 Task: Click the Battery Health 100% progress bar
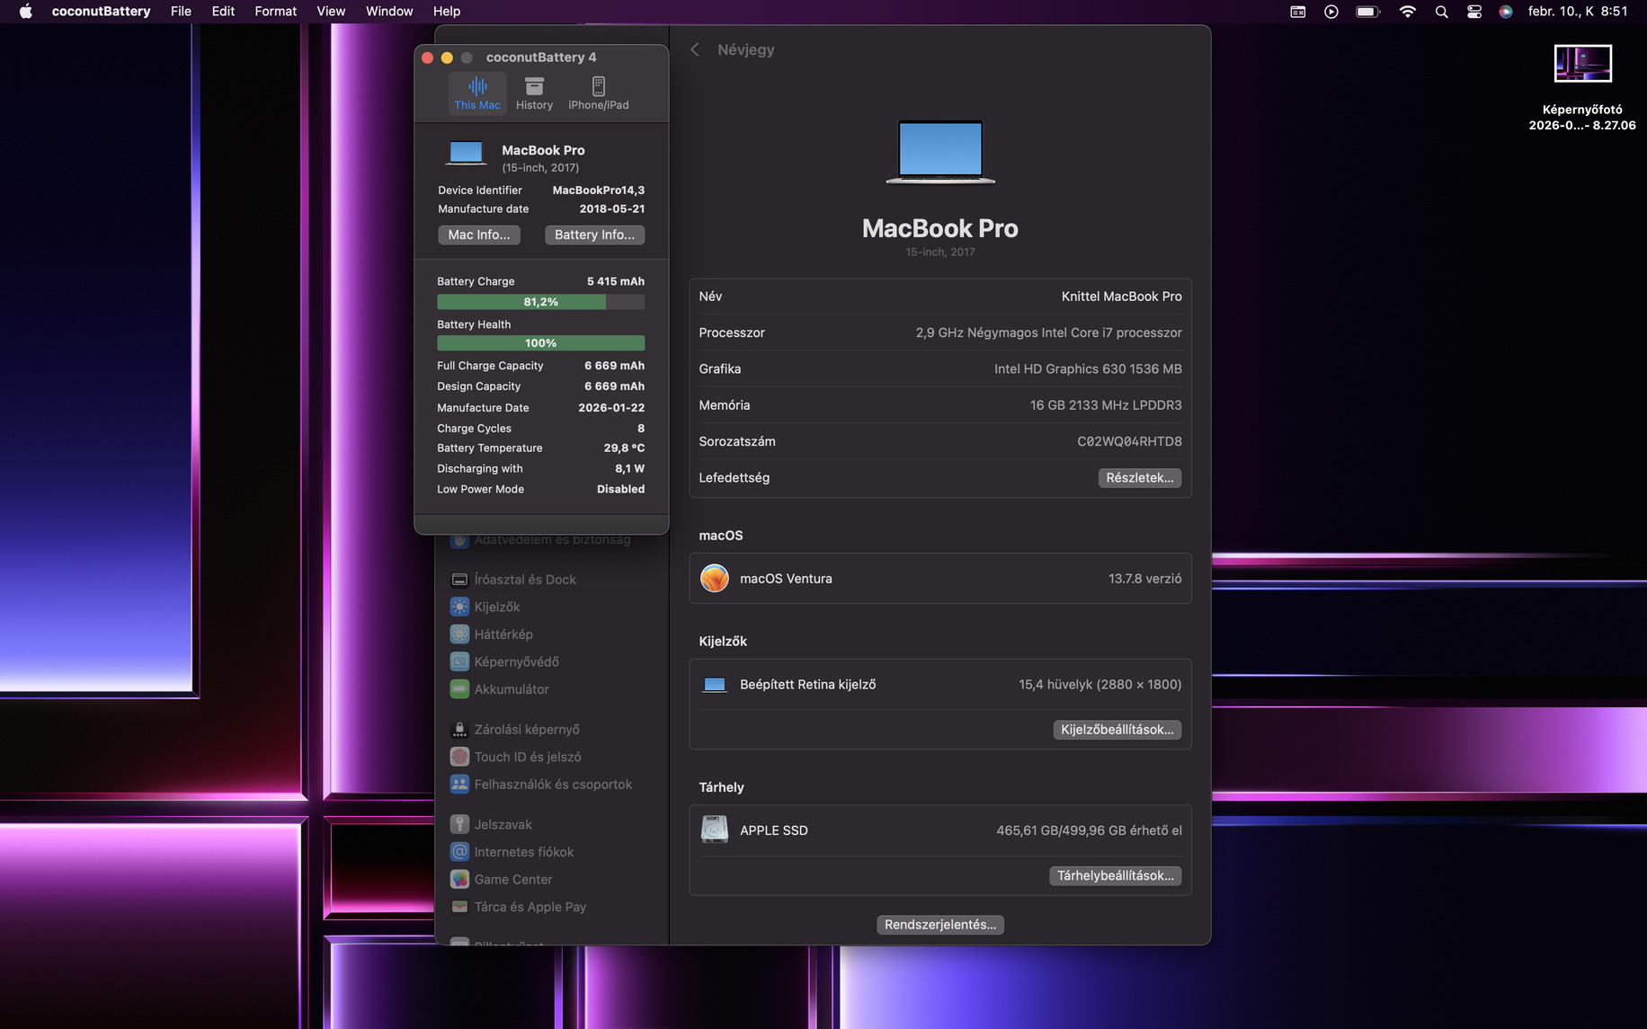click(x=540, y=343)
